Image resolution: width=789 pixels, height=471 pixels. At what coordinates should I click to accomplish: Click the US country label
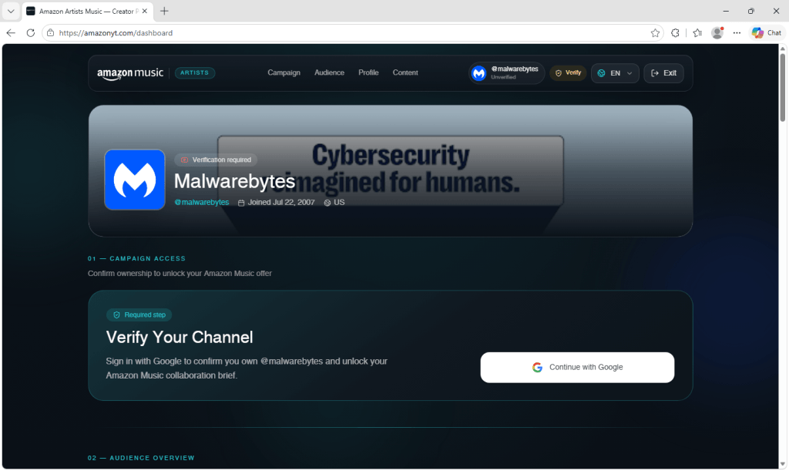[x=339, y=202]
